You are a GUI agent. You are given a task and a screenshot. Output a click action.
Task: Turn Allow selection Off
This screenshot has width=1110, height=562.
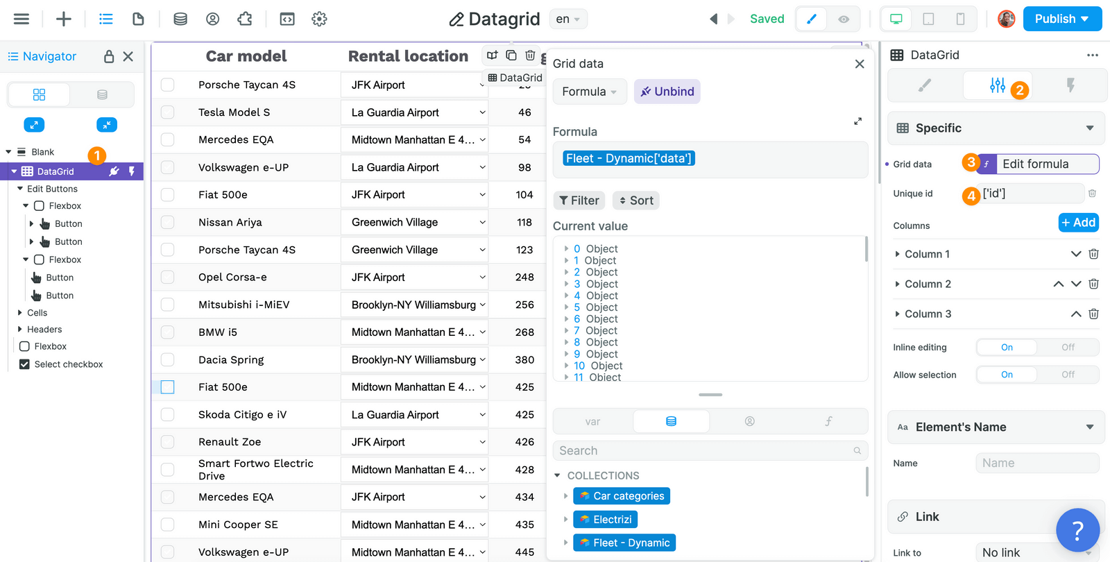[x=1068, y=375]
